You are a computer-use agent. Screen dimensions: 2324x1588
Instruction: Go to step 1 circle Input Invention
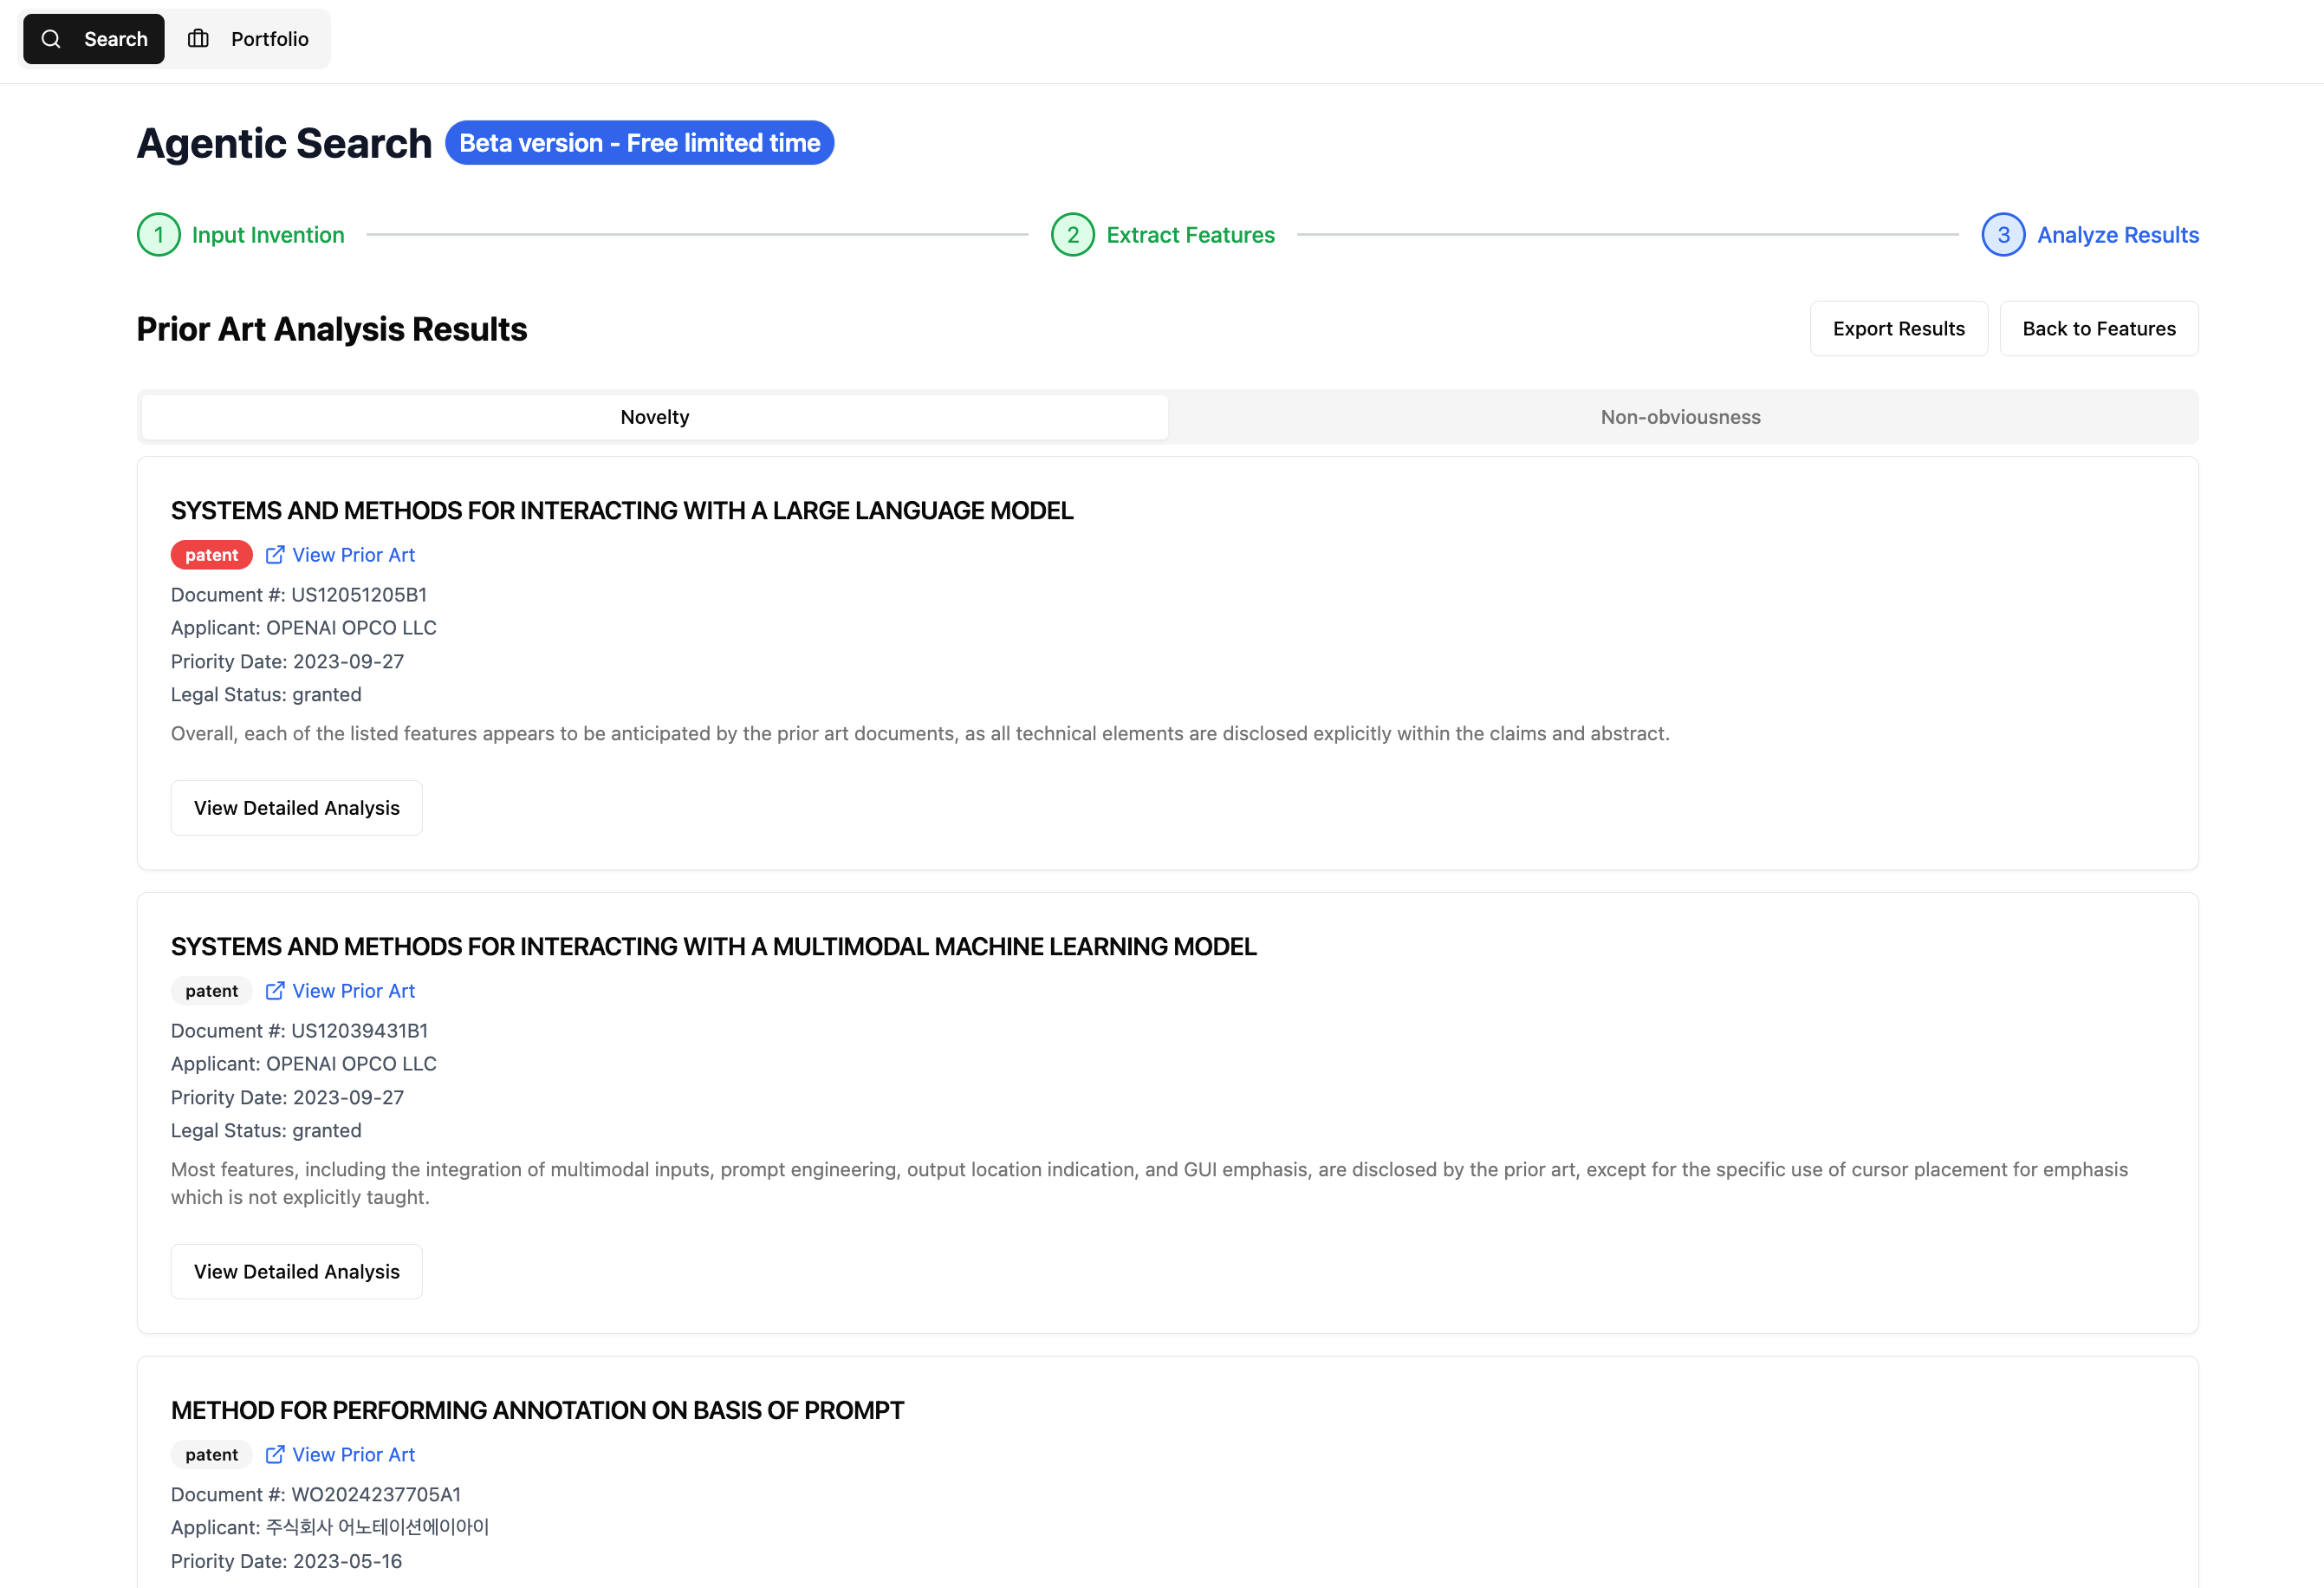[158, 235]
